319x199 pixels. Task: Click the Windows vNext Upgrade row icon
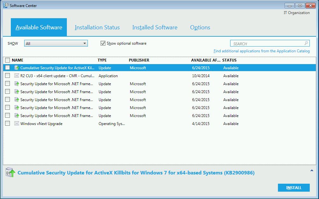[x=17, y=124]
